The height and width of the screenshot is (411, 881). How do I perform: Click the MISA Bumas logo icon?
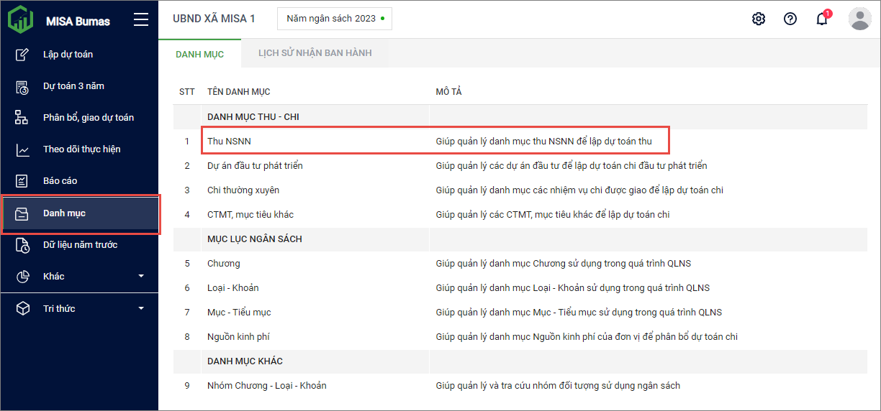pos(20,19)
